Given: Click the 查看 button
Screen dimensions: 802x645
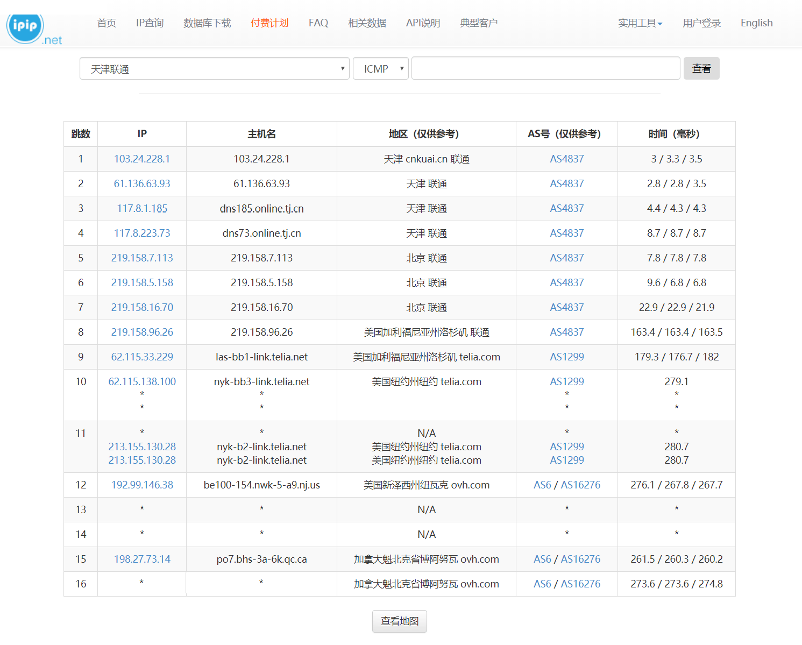Looking at the screenshot, I should coord(701,68).
